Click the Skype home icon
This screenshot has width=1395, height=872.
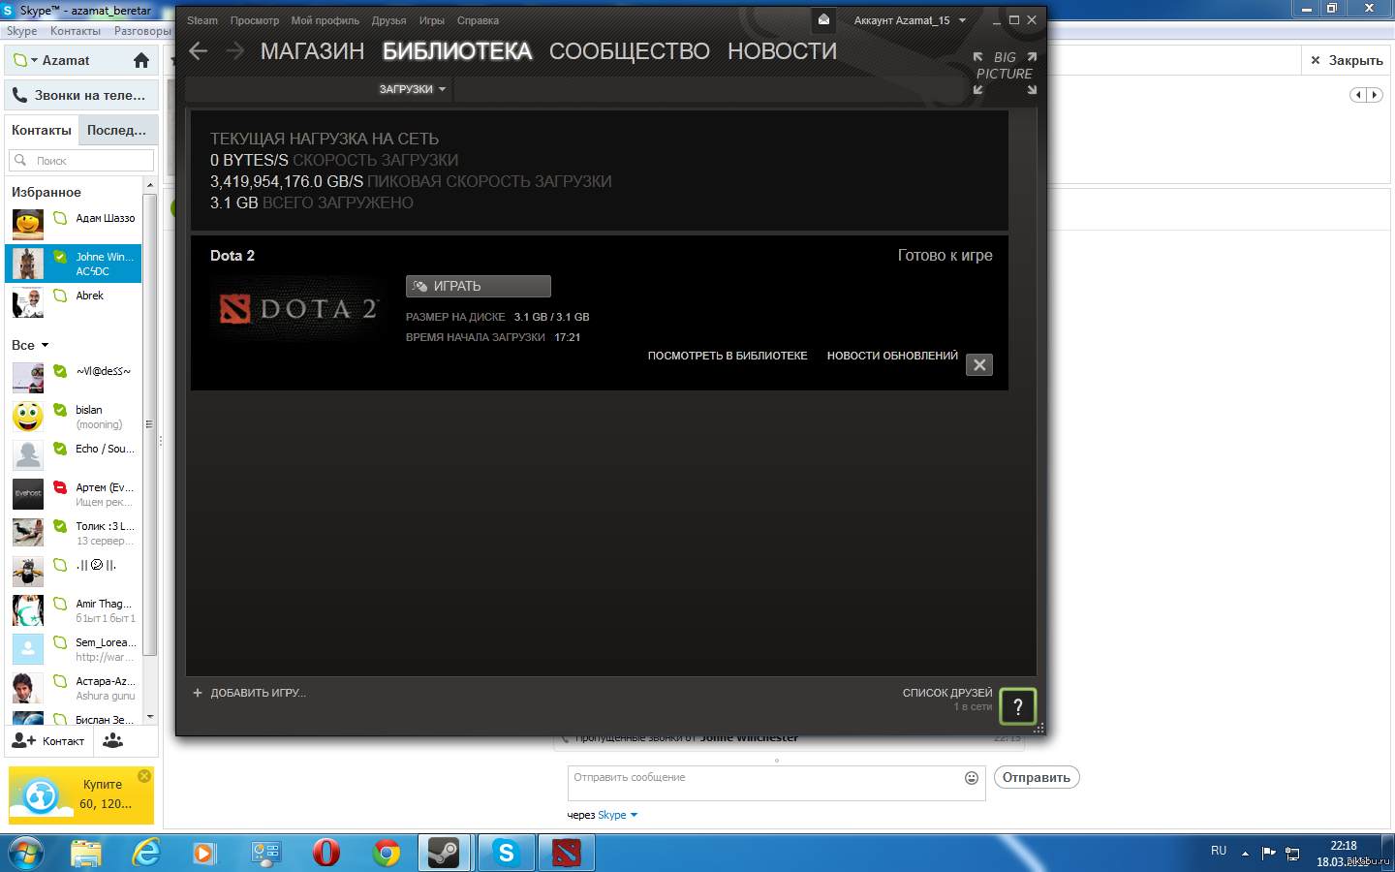click(141, 61)
